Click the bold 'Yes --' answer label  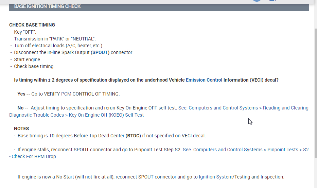pyautogui.click(x=24, y=94)
